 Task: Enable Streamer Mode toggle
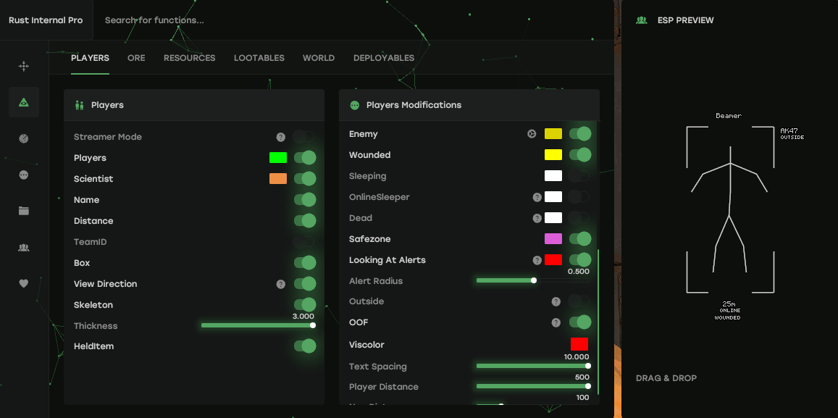pos(303,137)
